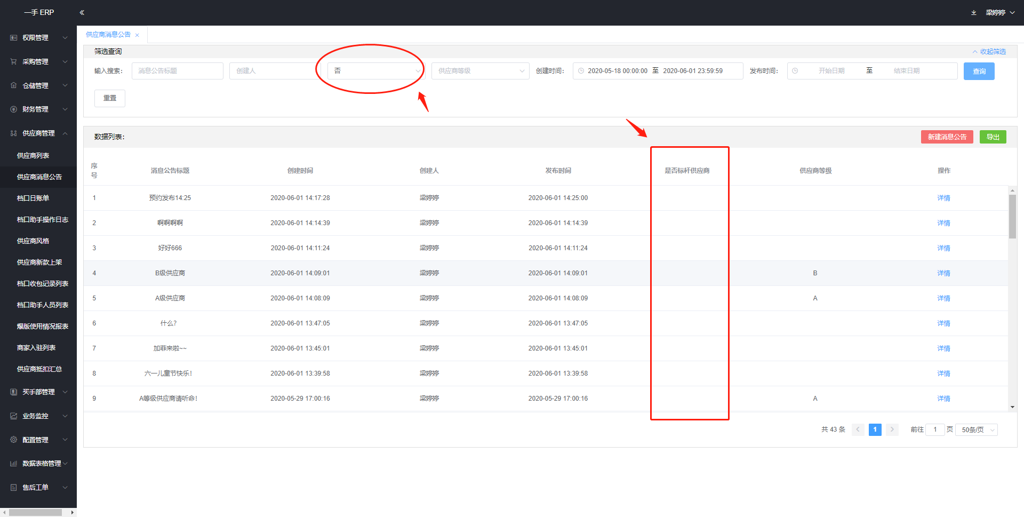The width and height of the screenshot is (1024, 517).
Task: Click the A级供应商 title cell
Action: click(x=170, y=298)
